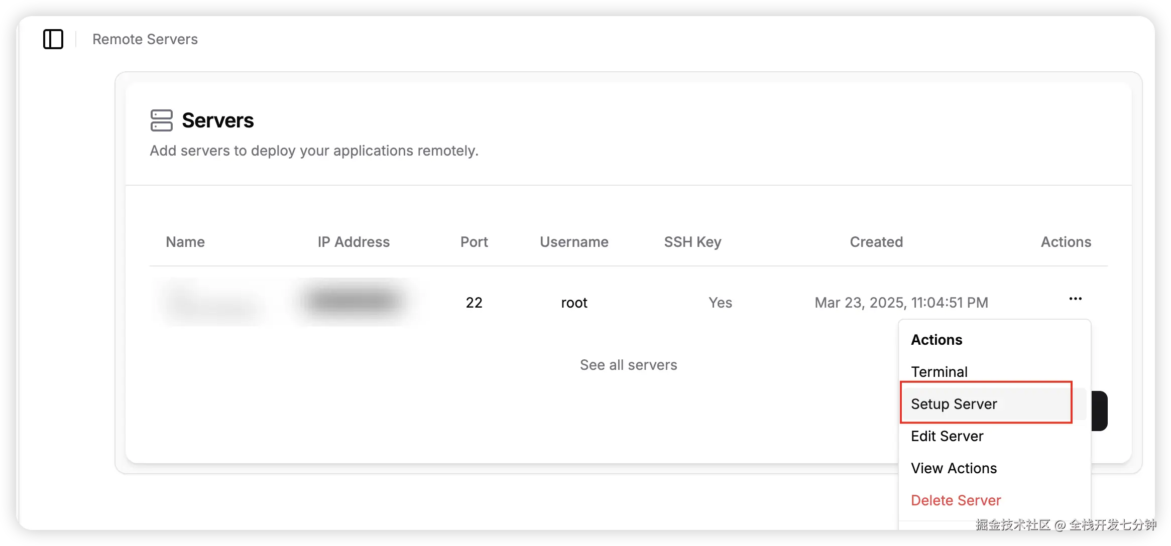Click the created date Mar 23, 2025
This screenshot has width=1171, height=546.
pos(901,303)
